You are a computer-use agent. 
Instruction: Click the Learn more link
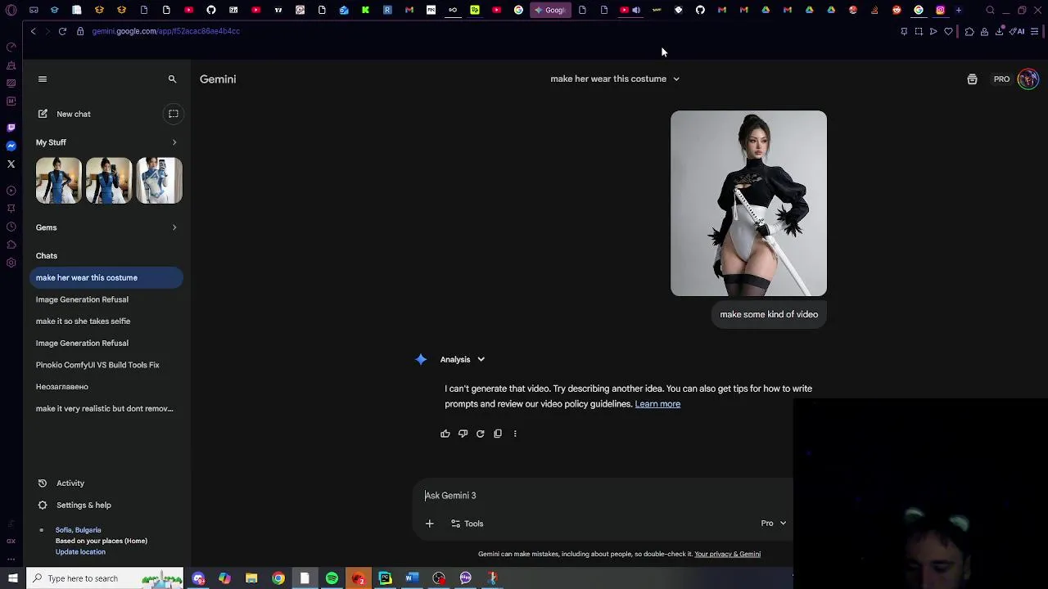[x=657, y=404]
